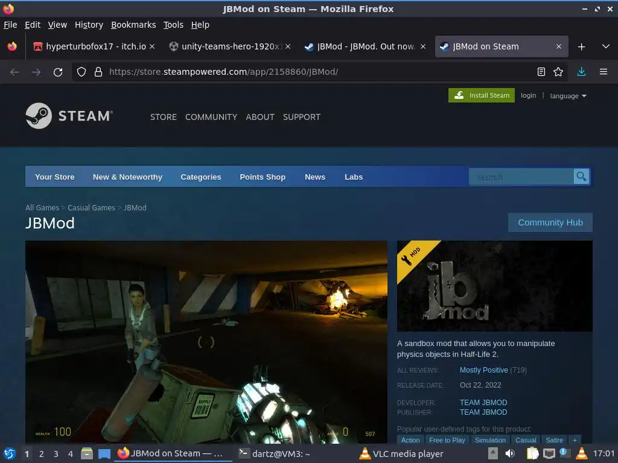Expand tags with plus button

575,440
